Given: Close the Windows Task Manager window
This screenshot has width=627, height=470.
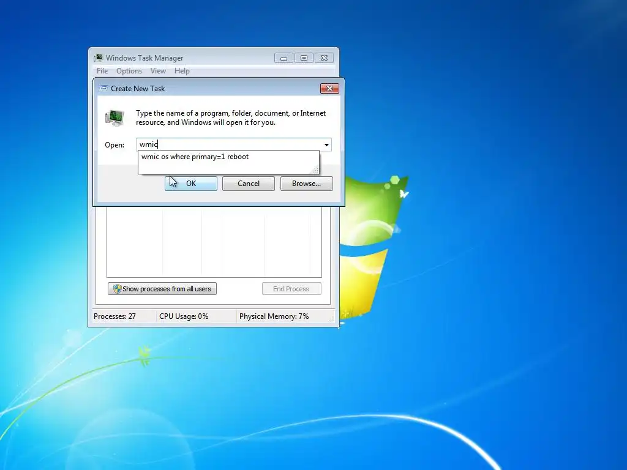Looking at the screenshot, I should [x=325, y=58].
